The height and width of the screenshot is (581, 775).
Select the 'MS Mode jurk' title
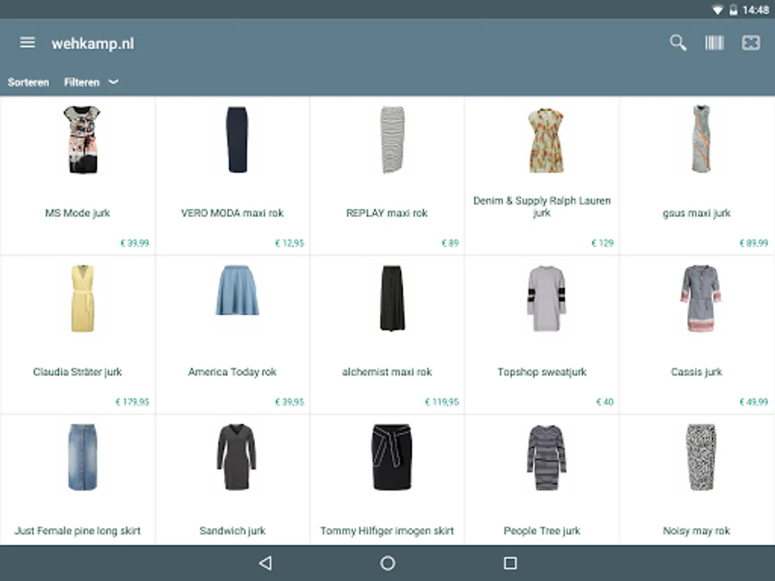[77, 213]
